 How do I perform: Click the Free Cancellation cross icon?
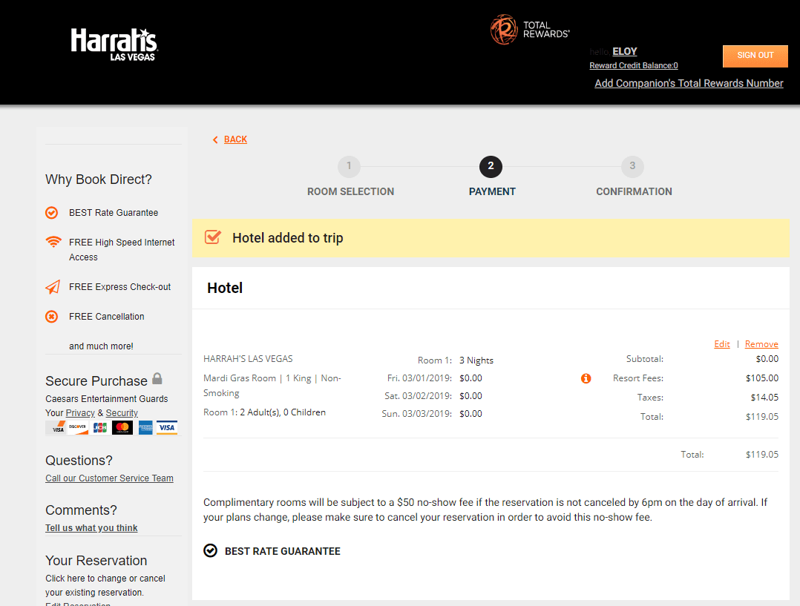51,317
